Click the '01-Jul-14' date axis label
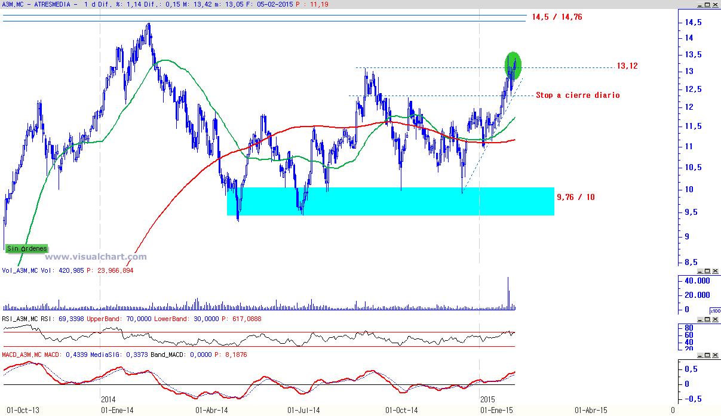 coord(303,411)
